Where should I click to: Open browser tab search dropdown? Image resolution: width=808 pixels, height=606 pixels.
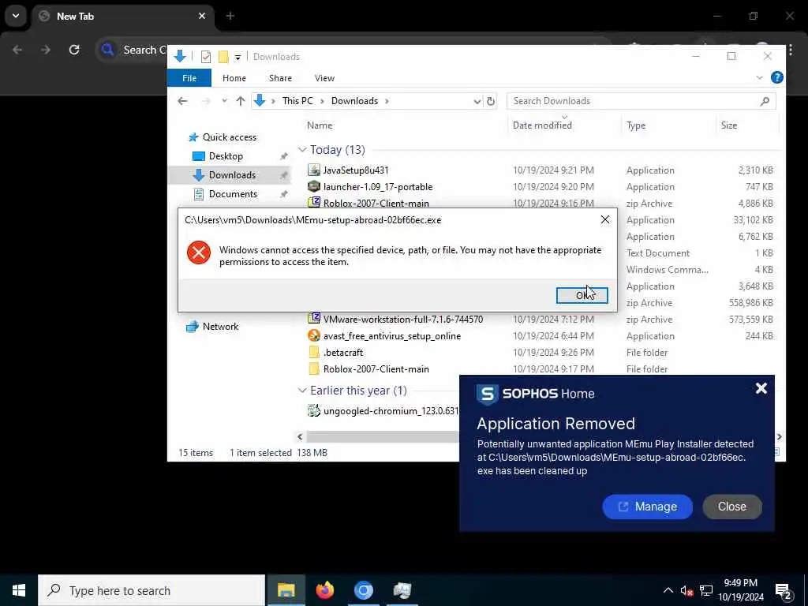click(16, 16)
